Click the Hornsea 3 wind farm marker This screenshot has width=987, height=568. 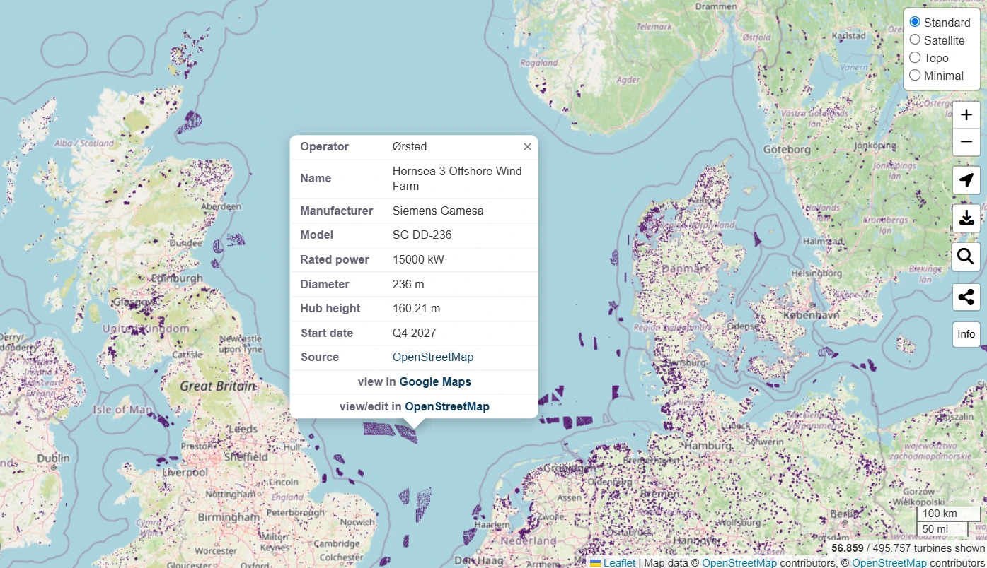[x=407, y=434]
